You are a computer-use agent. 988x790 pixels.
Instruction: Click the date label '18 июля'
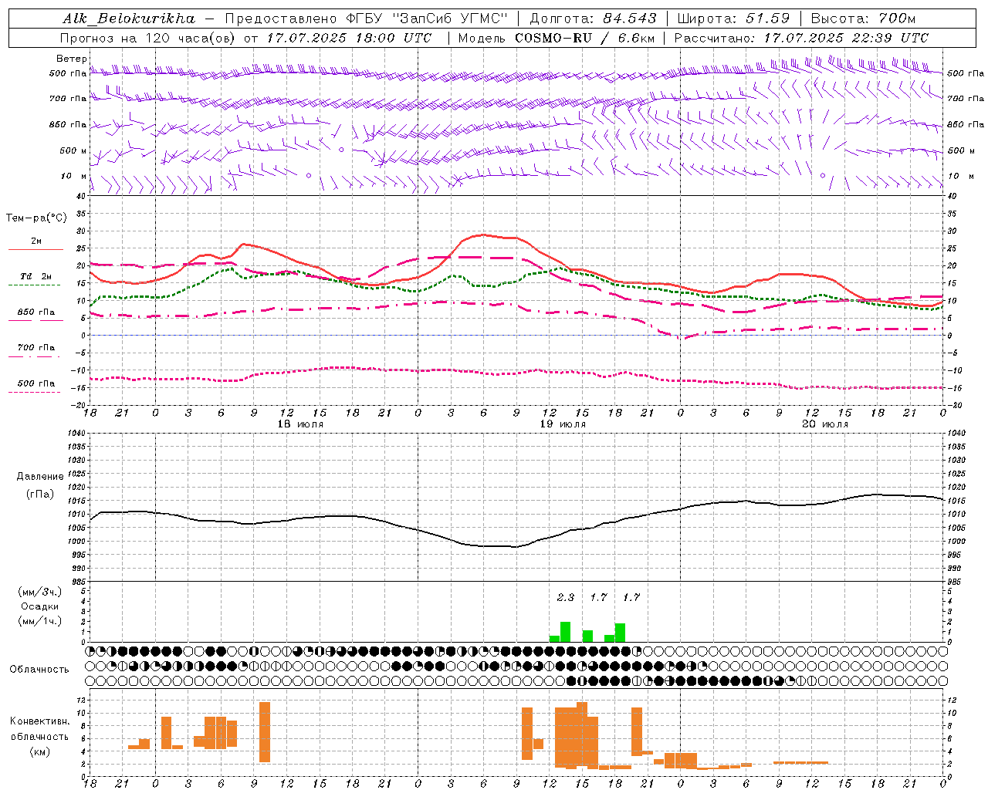tap(300, 424)
